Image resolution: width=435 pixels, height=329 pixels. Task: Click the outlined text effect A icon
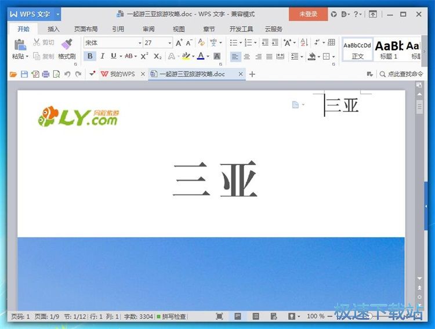coord(172,56)
